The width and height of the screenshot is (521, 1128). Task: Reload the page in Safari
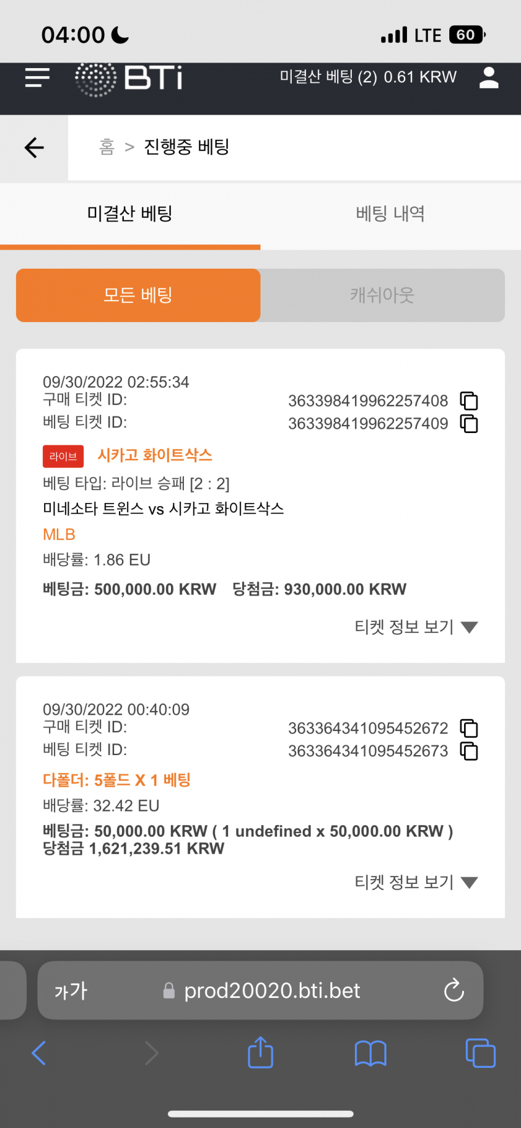pyautogui.click(x=454, y=990)
